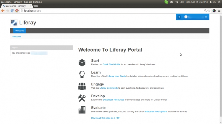This screenshot has width=222, height=124.
Task: Open the mail indicator in the top panel
Action: click(171, 2)
